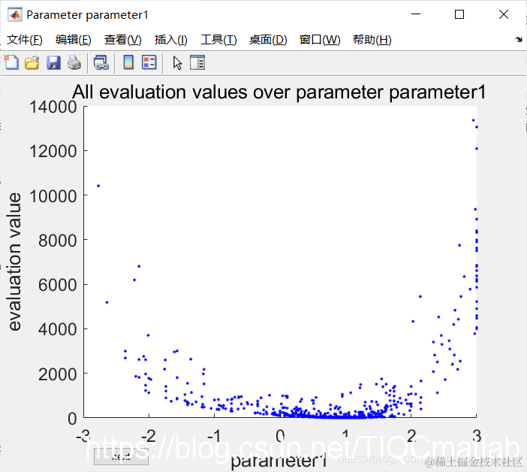
Task: Click the plot title text
Action: (x=279, y=92)
